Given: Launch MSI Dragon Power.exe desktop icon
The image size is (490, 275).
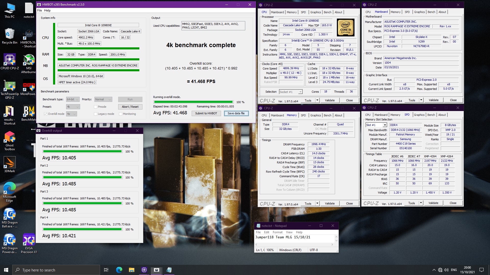Looking at the screenshot, I should click(9, 244).
